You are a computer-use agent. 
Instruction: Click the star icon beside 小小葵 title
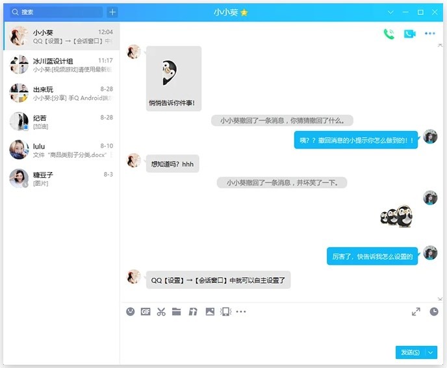244,12
